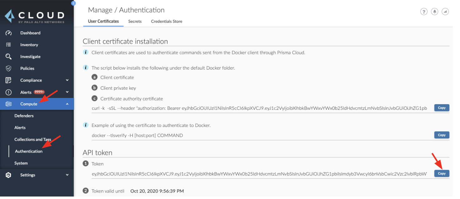Expand the Settings section chevron
Screen dimensions: 460x199
[x=67, y=175]
